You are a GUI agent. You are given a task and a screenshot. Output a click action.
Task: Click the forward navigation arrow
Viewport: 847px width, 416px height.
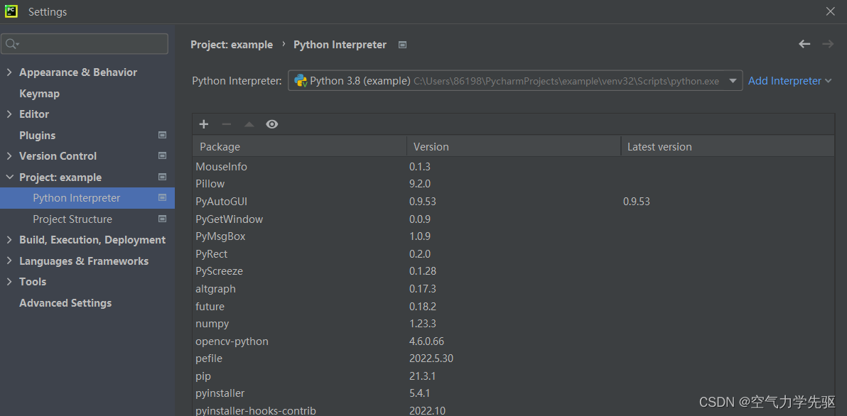click(x=828, y=44)
